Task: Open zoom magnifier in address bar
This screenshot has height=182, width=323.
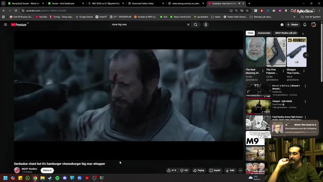Action: [x=236, y=11]
